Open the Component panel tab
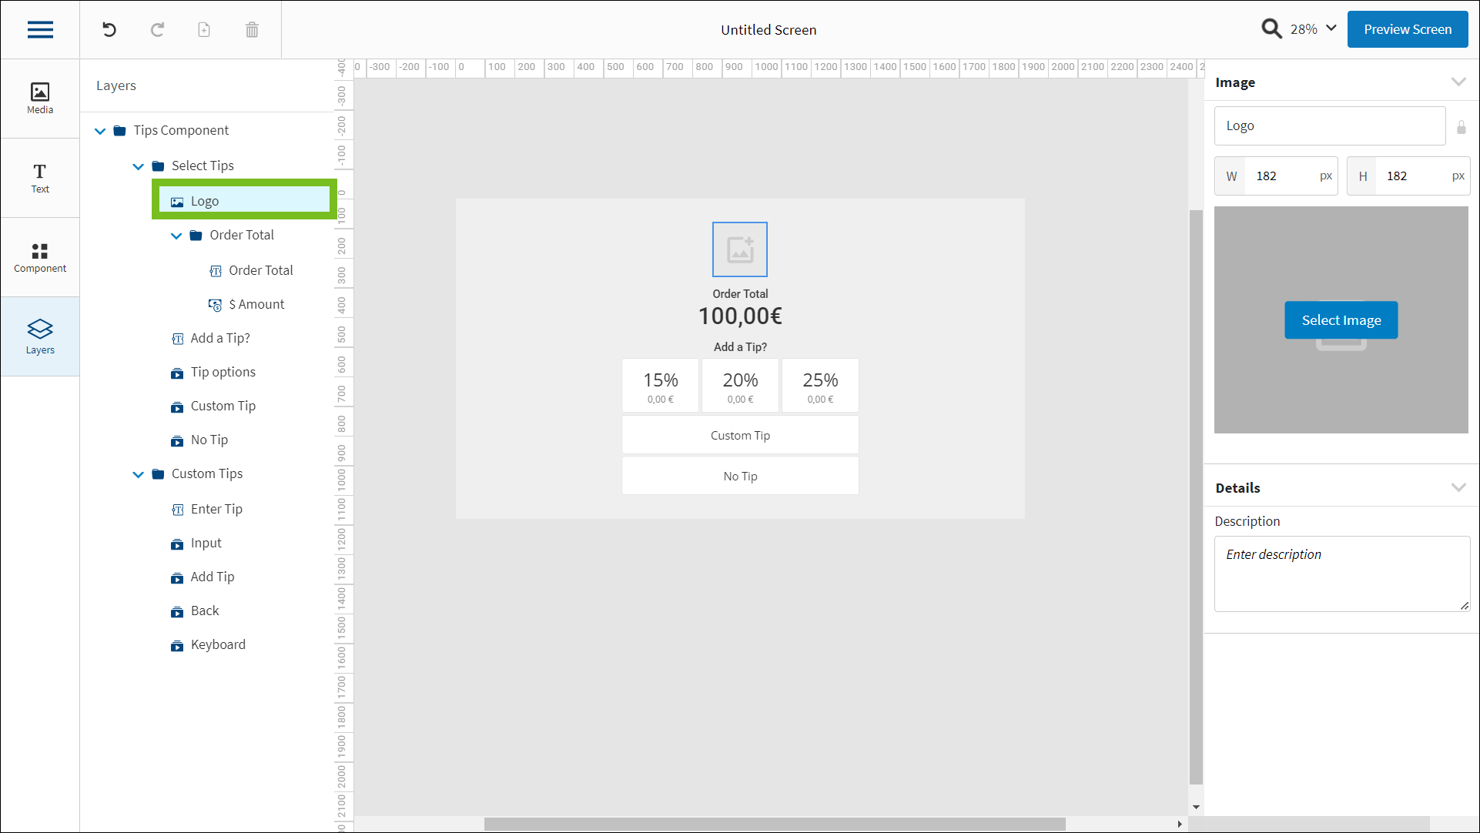1480x833 pixels. click(40, 257)
